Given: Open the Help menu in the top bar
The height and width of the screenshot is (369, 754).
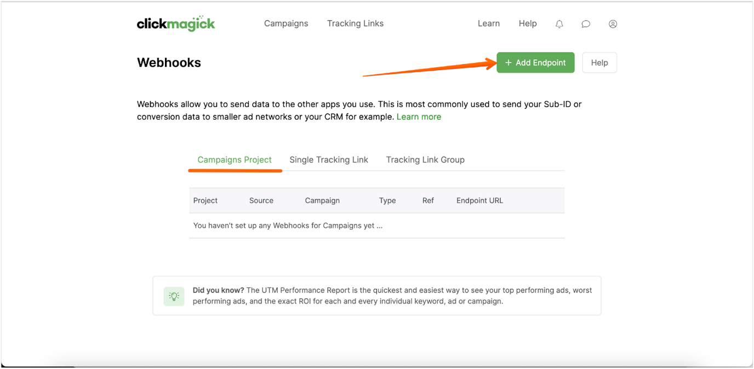Looking at the screenshot, I should coord(528,23).
